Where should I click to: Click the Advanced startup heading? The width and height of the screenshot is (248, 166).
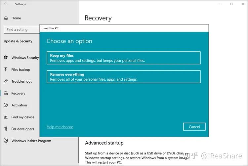click(104, 143)
